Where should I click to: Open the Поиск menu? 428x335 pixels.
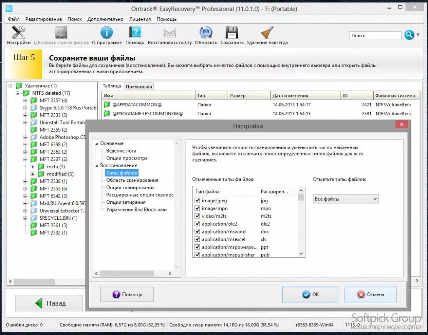click(74, 19)
